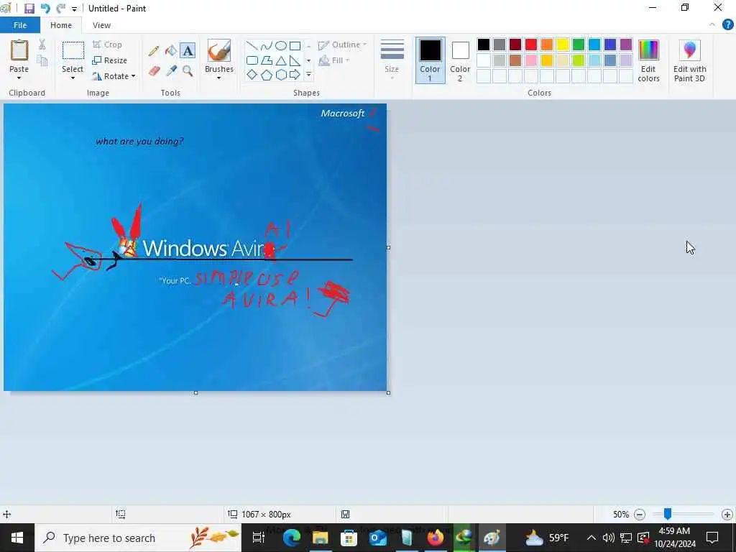Choose the Oval shape

pos(281,45)
